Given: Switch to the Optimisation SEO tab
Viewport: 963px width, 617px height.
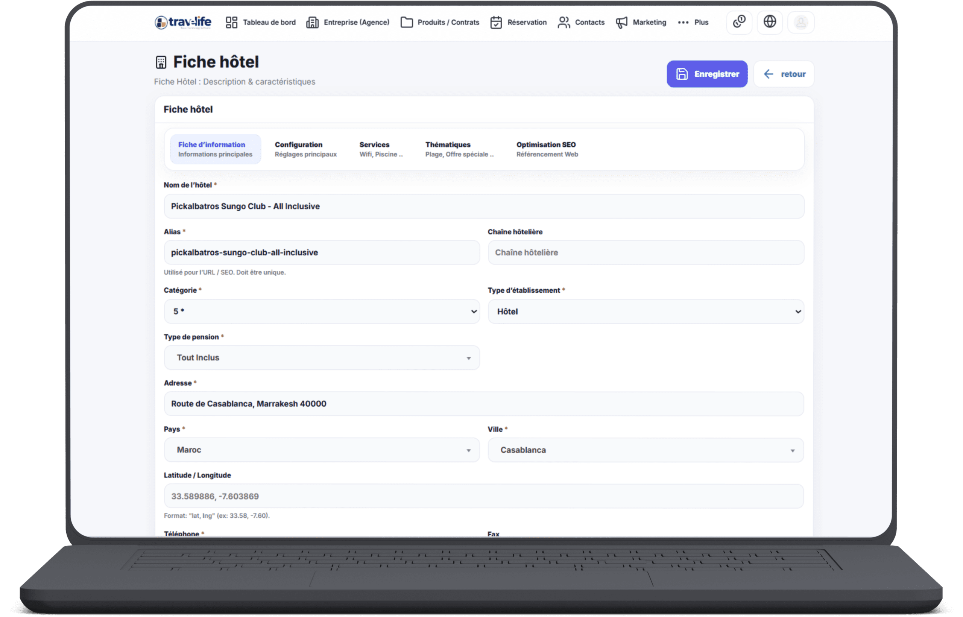Looking at the screenshot, I should pos(547,149).
